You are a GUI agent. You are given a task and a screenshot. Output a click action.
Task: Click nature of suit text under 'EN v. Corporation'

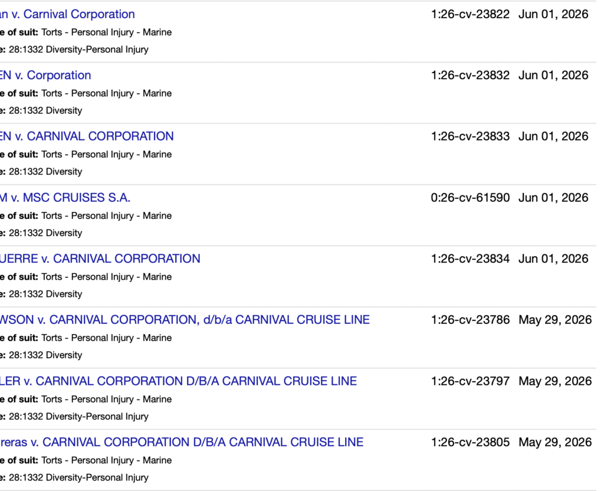106,93
